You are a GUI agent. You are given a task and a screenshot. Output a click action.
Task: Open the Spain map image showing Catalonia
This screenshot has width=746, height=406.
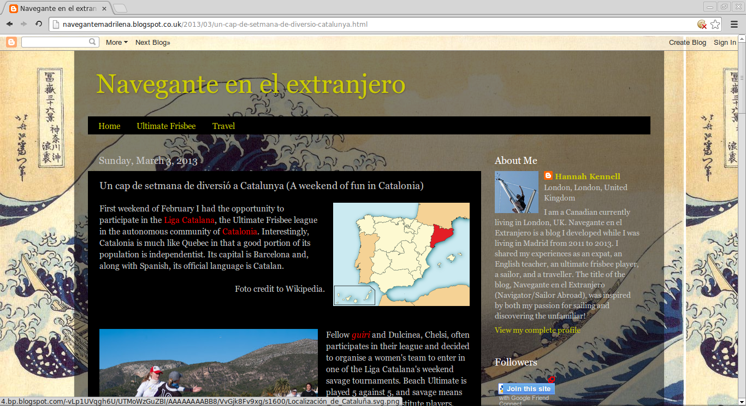401,254
